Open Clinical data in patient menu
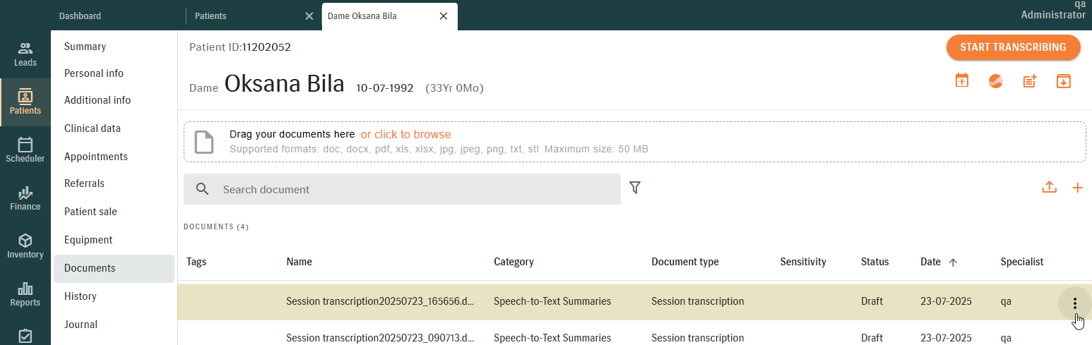This screenshot has width=1092, height=345. tap(93, 128)
